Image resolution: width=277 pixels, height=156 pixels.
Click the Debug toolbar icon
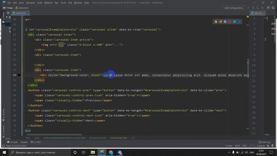tap(253, 8)
